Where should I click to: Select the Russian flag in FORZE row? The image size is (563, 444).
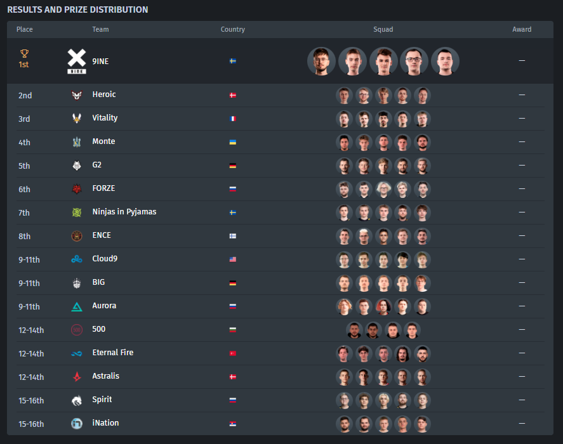click(x=233, y=189)
